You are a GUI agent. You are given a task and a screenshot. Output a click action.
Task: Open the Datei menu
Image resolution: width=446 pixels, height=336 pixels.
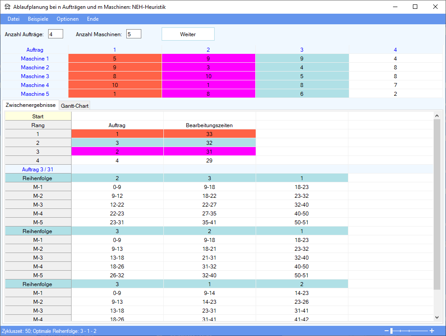(14, 19)
